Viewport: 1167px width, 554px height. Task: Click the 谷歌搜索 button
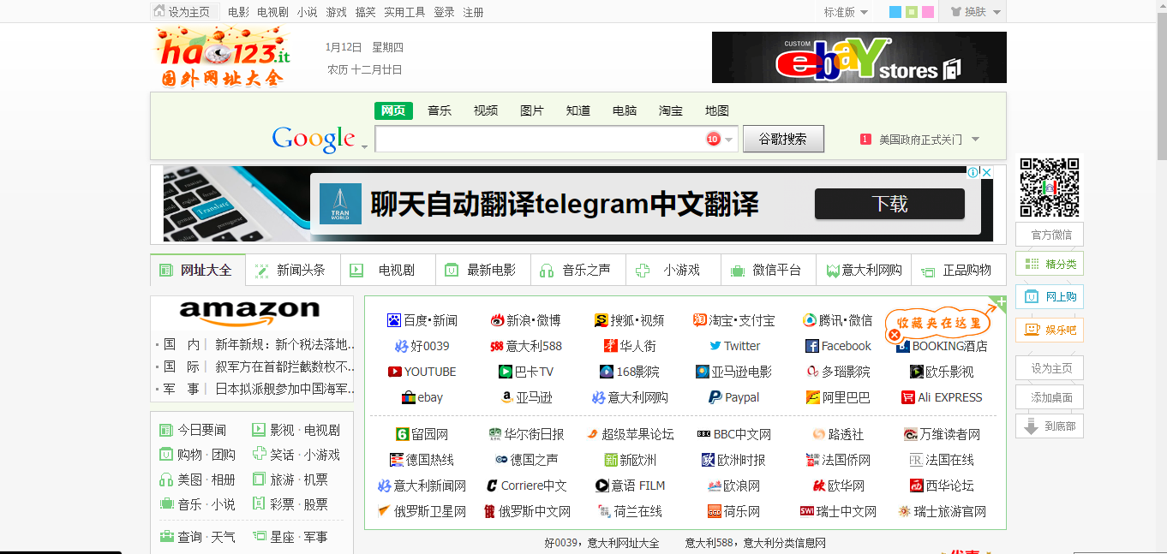click(x=783, y=139)
